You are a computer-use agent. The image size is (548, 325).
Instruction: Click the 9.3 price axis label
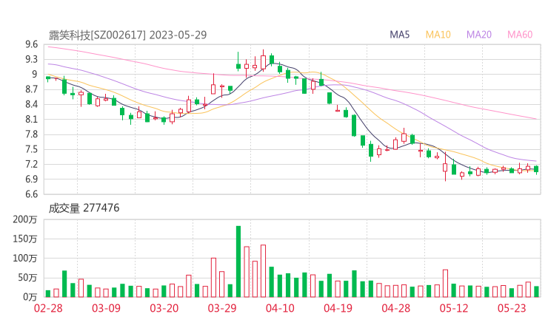31,59
